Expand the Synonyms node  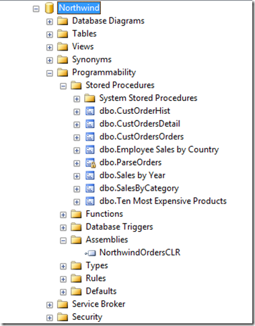(x=50, y=61)
